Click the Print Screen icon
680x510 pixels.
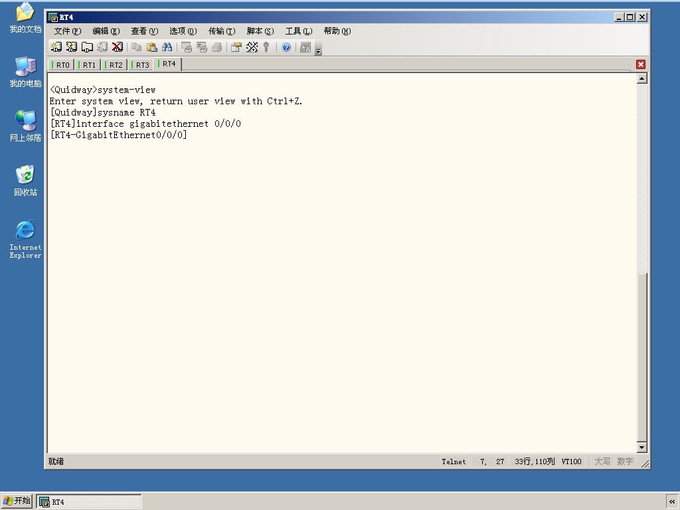coord(187,47)
